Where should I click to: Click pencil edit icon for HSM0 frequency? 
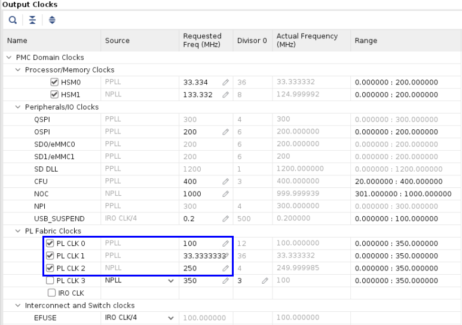click(225, 83)
